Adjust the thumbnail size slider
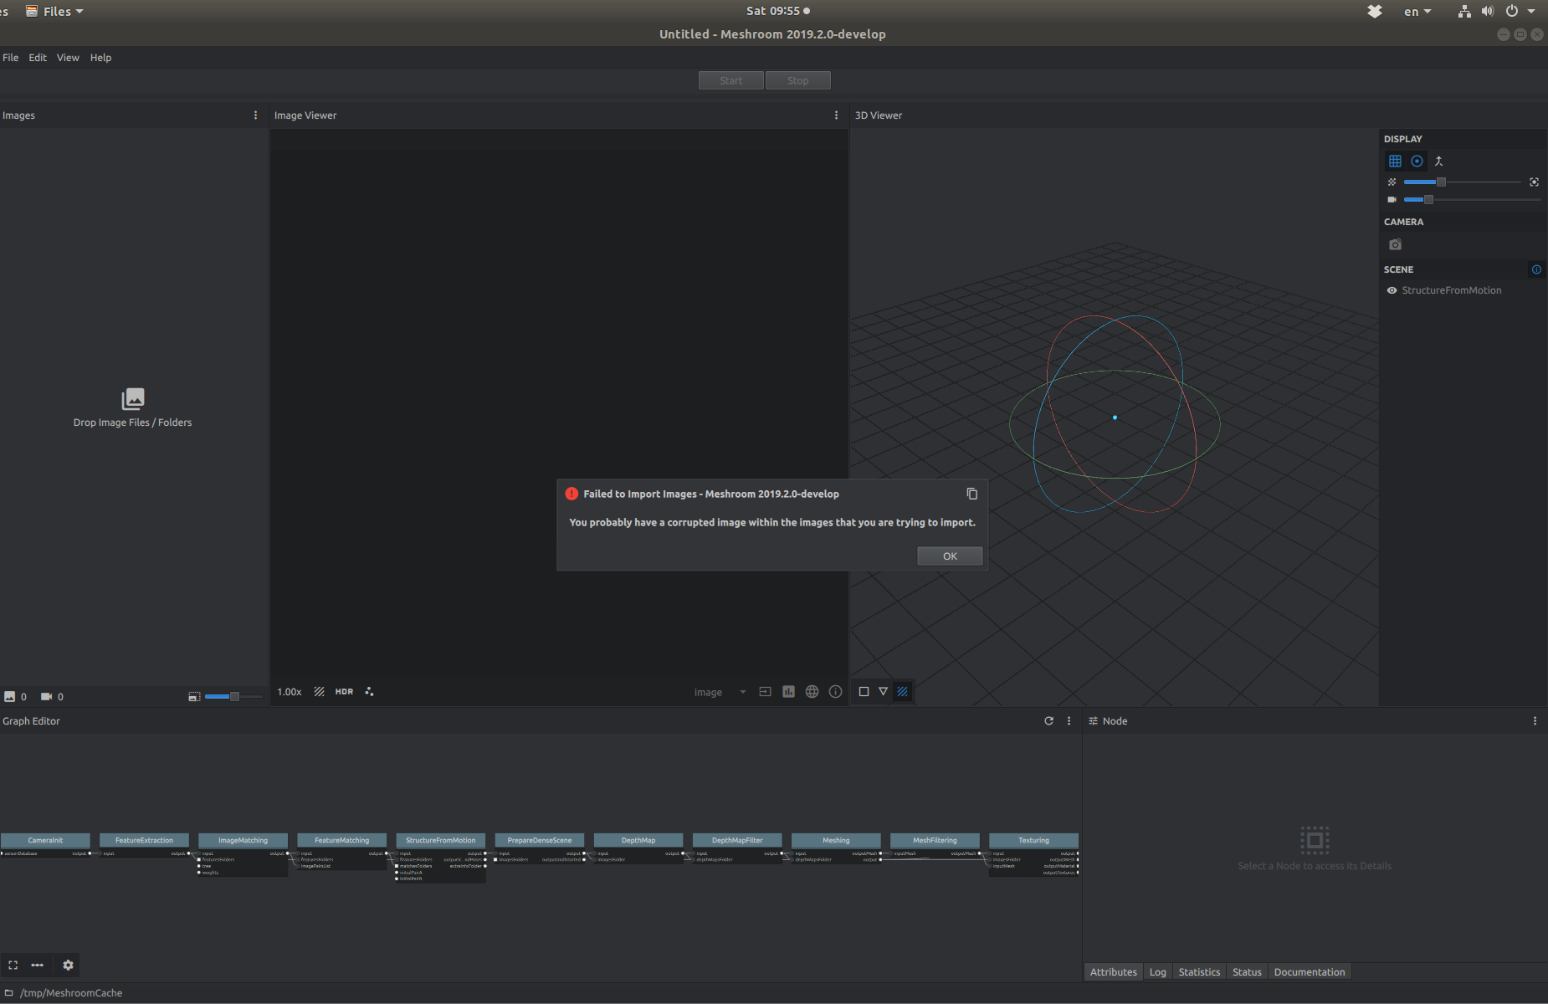Screen dimensions: 1548x1004 click(233, 696)
